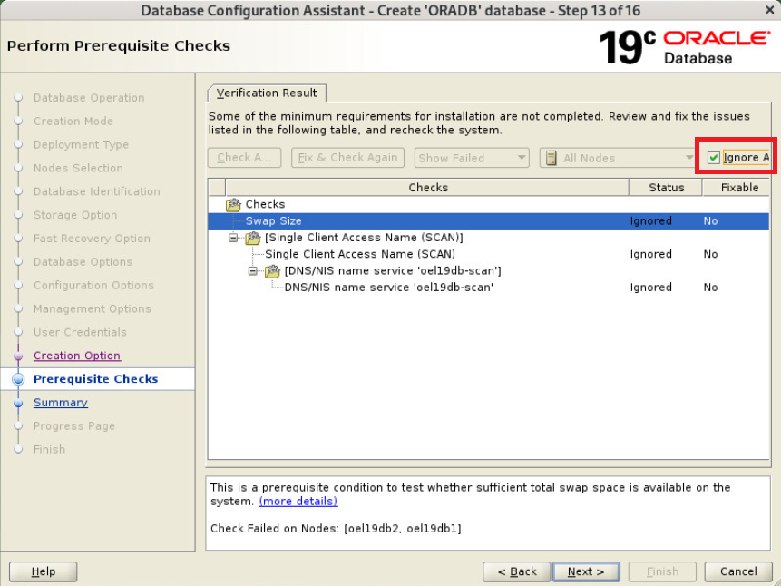Click the Management Options step label
The image size is (781, 586).
[93, 308]
